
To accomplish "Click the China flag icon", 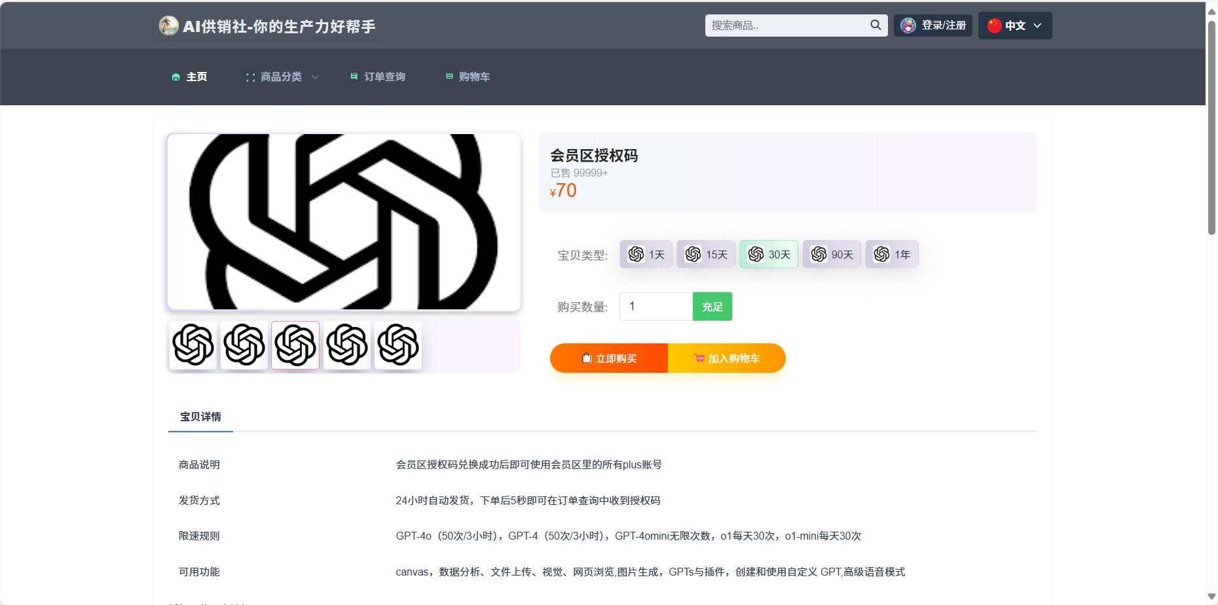I will [x=995, y=26].
